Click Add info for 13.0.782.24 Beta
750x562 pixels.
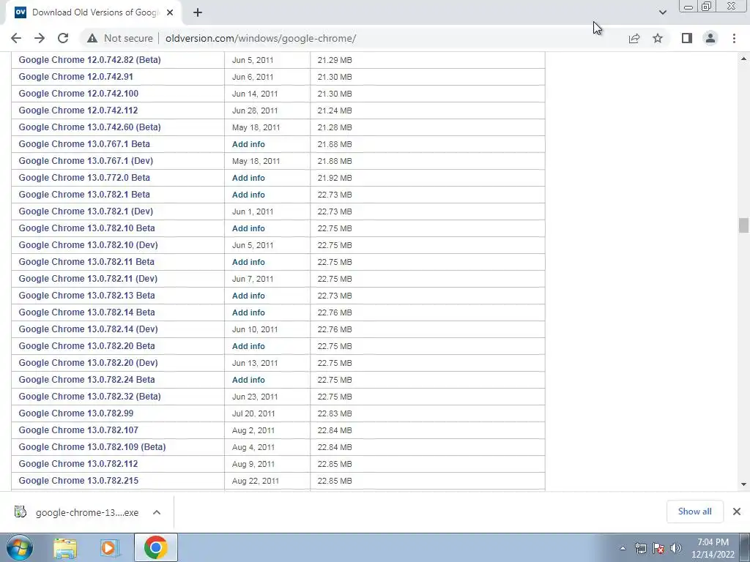[248, 380]
